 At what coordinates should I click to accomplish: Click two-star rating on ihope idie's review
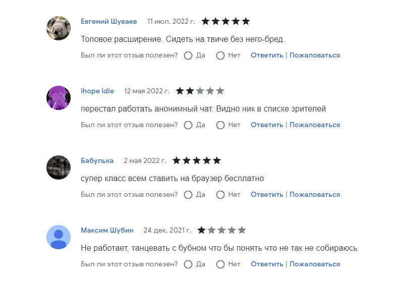tap(200, 91)
